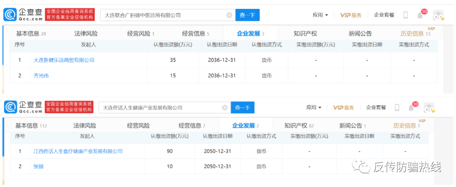
Task: Switch to 新闻公告 tab in upper page
Action: pos(360,34)
